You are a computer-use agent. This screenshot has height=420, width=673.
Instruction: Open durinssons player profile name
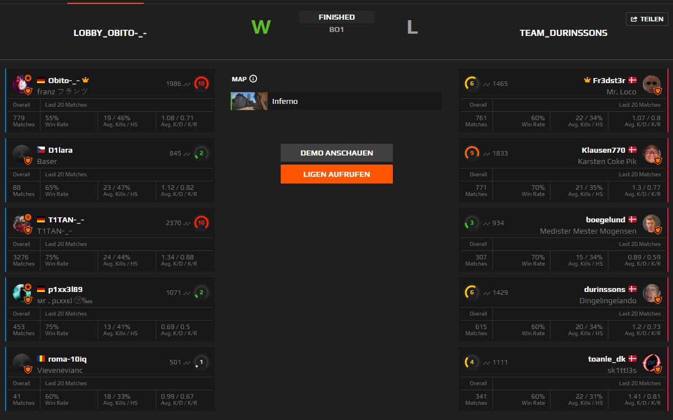[605, 289]
